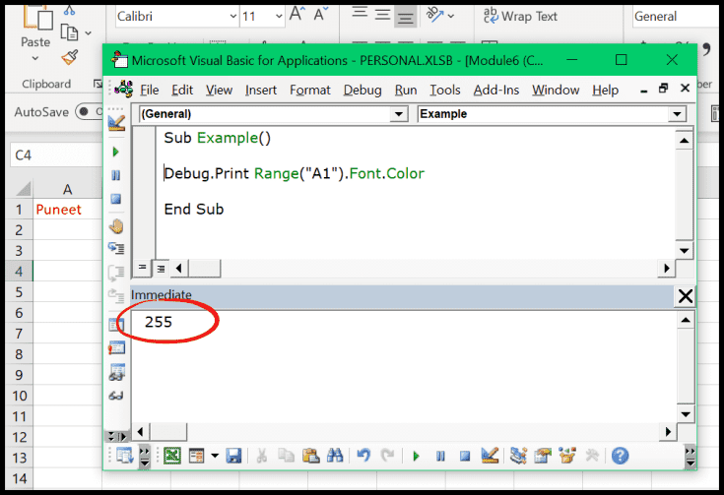Click the Save icon in bottom toolbar
Screen dimensions: 724x495
(x=233, y=456)
